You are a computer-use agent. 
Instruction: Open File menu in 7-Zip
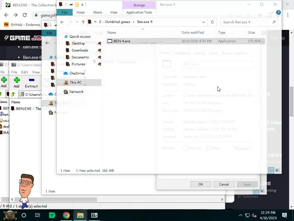click(x=14, y=72)
